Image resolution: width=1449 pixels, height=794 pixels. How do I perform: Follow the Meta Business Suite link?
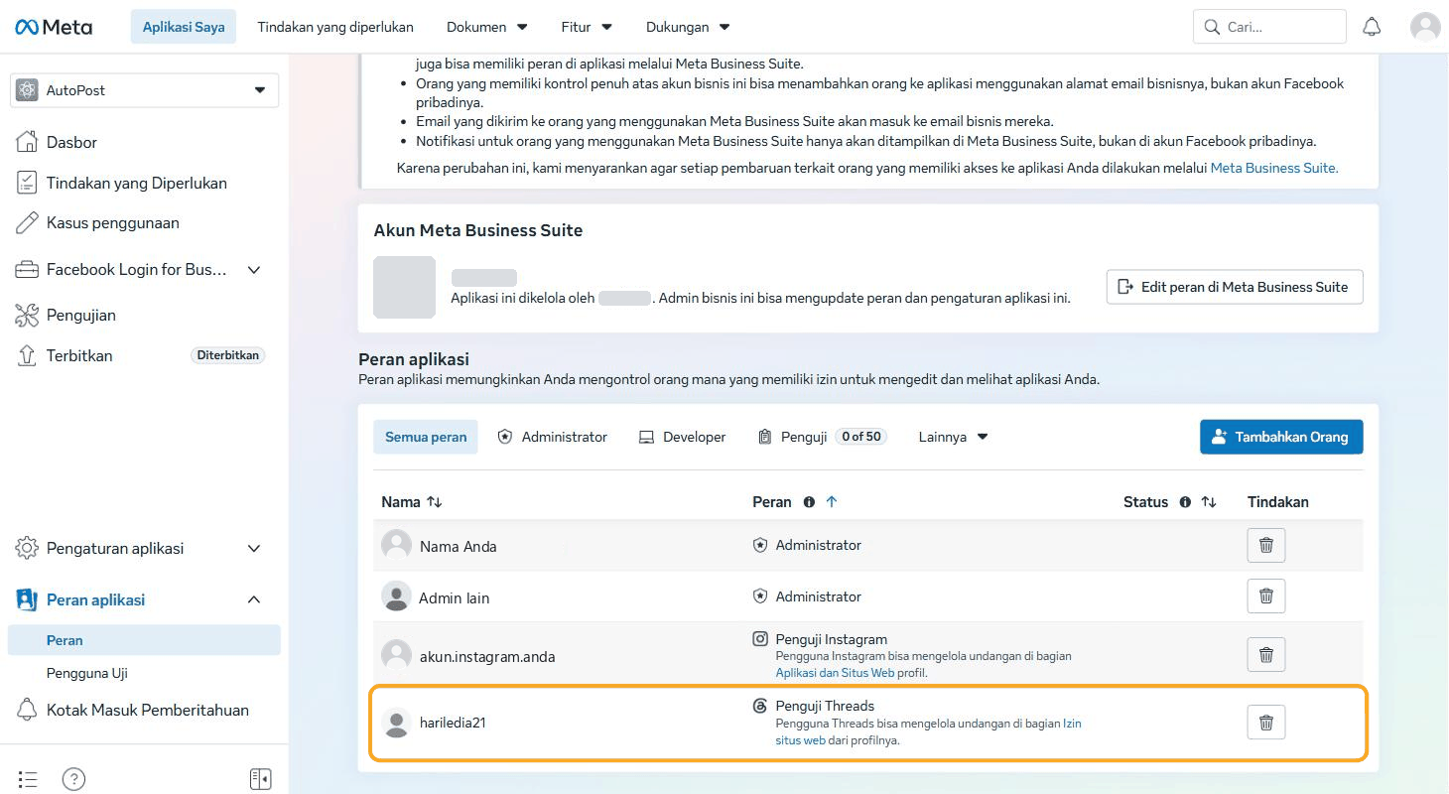(x=1274, y=168)
